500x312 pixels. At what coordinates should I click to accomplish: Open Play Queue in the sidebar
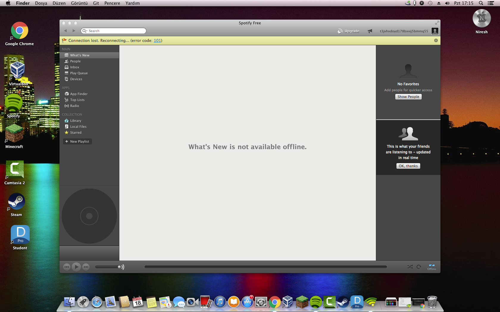[x=89, y=73]
